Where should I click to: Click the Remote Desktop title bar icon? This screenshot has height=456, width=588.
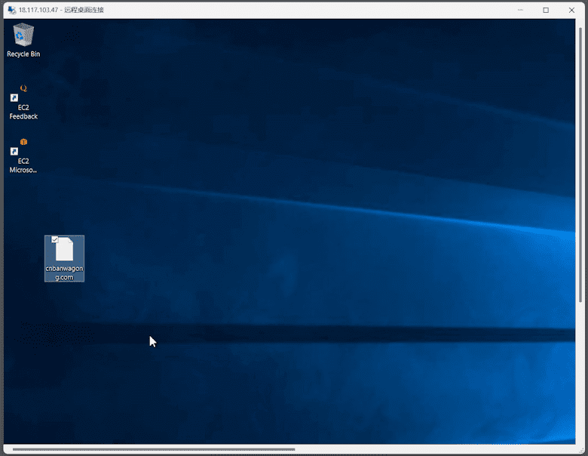point(11,10)
